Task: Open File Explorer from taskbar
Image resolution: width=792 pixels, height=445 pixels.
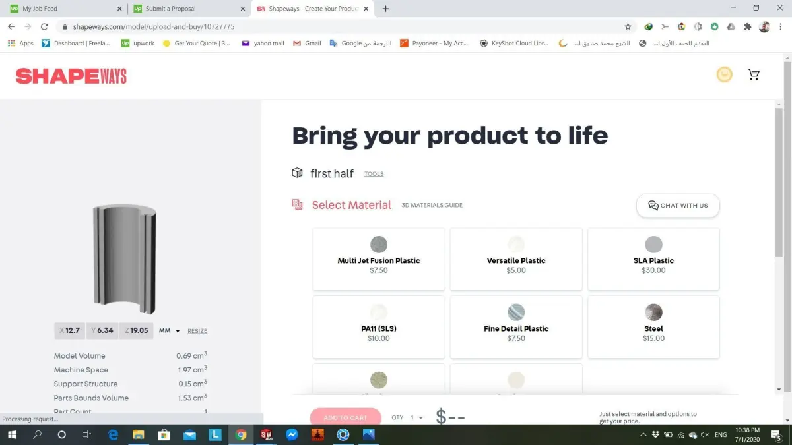Action: (139, 435)
